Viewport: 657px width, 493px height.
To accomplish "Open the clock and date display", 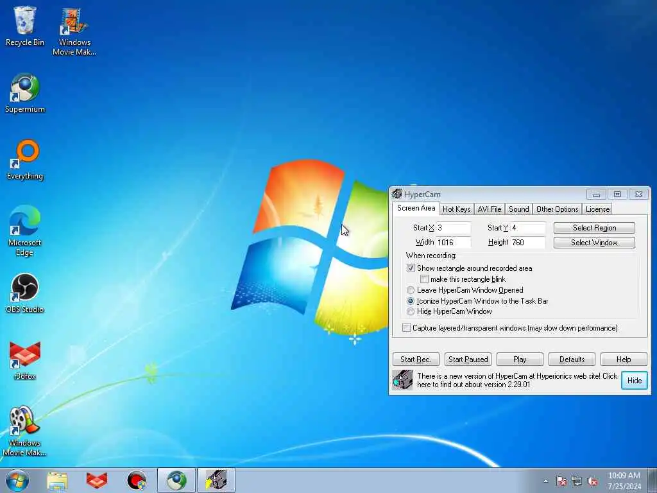I will point(624,481).
